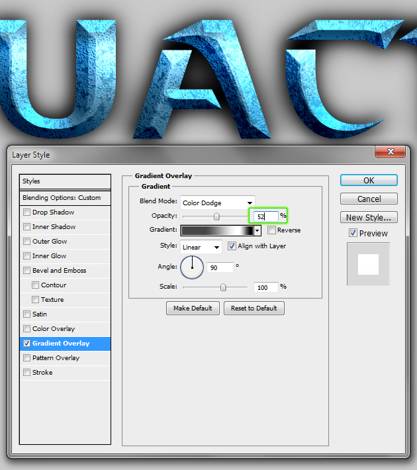417x470 pixels.
Task: Enable the Drop Shadow effect checkbox
Action: pos(26,212)
